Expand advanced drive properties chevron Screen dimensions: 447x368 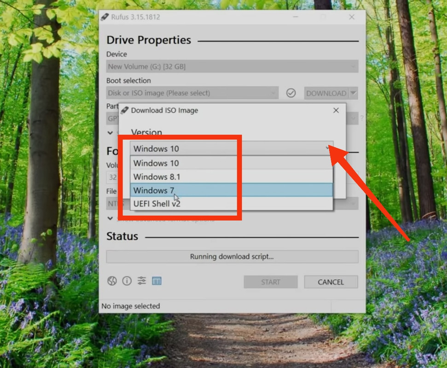pyautogui.click(x=110, y=132)
